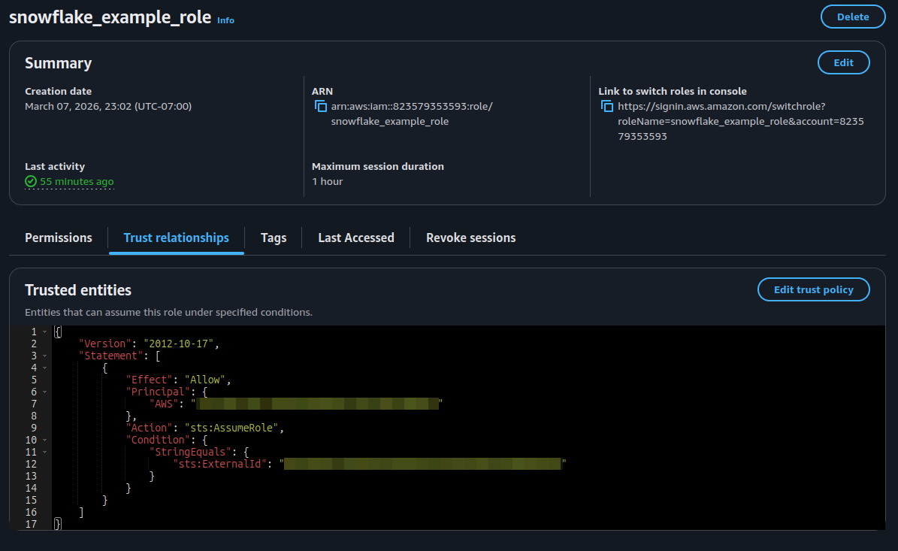This screenshot has width=898, height=551.
Task: Click the redacted AWS principal value
Action: (317, 404)
